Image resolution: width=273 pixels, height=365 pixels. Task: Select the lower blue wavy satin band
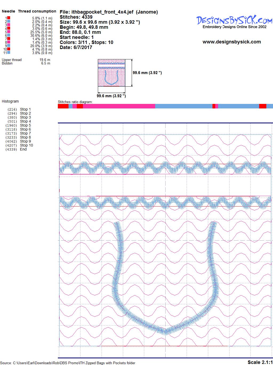165,202
